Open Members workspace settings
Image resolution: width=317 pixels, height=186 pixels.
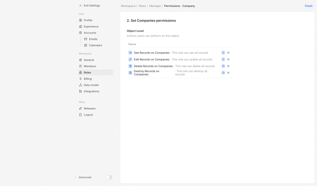[x=95, y=66]
